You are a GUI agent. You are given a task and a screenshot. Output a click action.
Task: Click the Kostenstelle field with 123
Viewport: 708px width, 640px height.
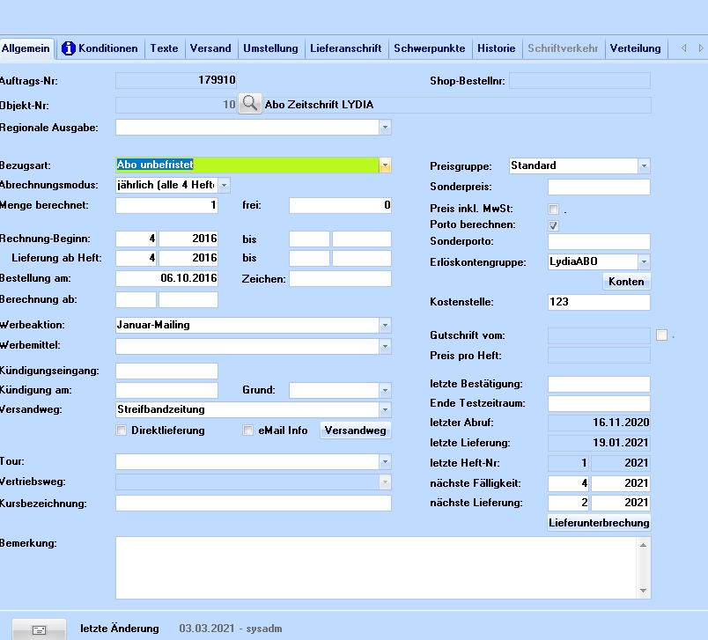(x=599, y=302)
